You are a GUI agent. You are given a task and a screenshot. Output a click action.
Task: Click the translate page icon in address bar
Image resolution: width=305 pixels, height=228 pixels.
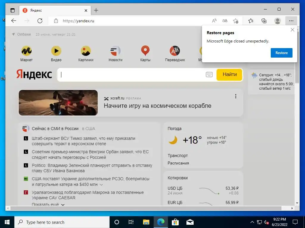(x=225, y=21)
